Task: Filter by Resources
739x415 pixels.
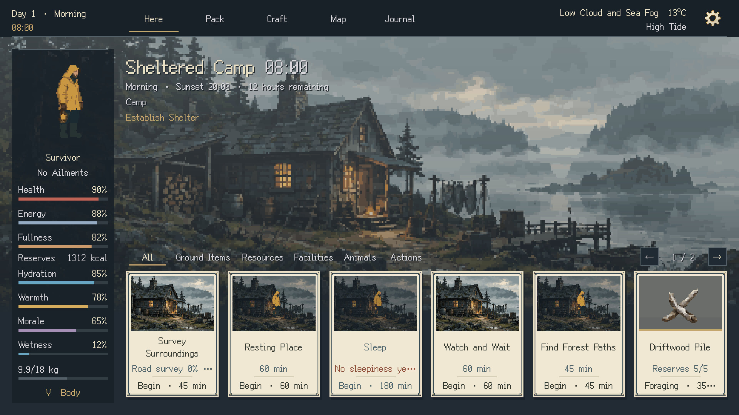Action: click(262, 257)
